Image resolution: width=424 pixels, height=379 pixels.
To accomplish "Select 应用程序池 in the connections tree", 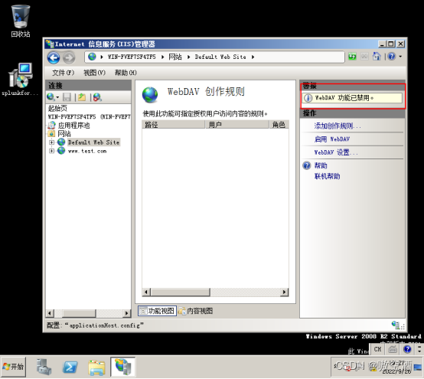I will pyautogui.click(x=73, y=126).
